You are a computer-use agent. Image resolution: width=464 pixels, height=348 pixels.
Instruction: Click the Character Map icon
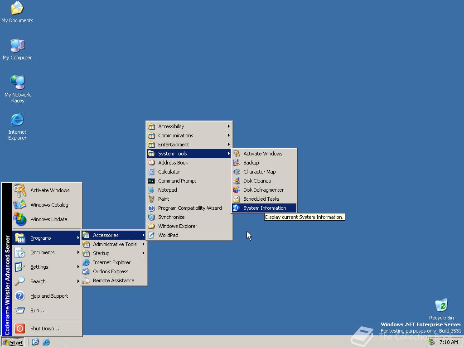coord(236,172)
